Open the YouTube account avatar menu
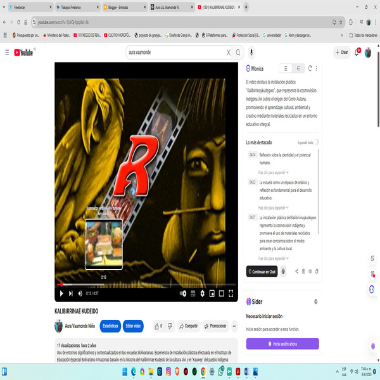Image resolution: width=380 pixels, height=380 pixels. point(368,53)
